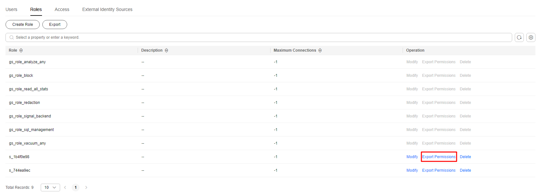Open the External Identity Sources tab
This screenshot has width=539, height=193.
[107, 9]
